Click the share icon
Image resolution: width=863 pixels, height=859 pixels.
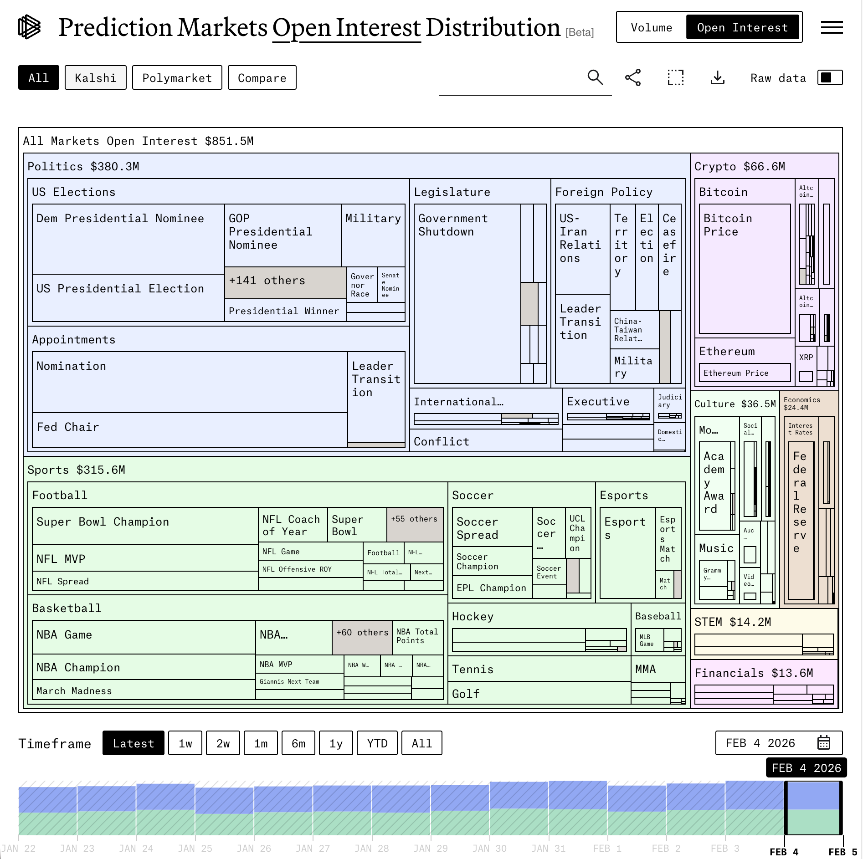633,77
